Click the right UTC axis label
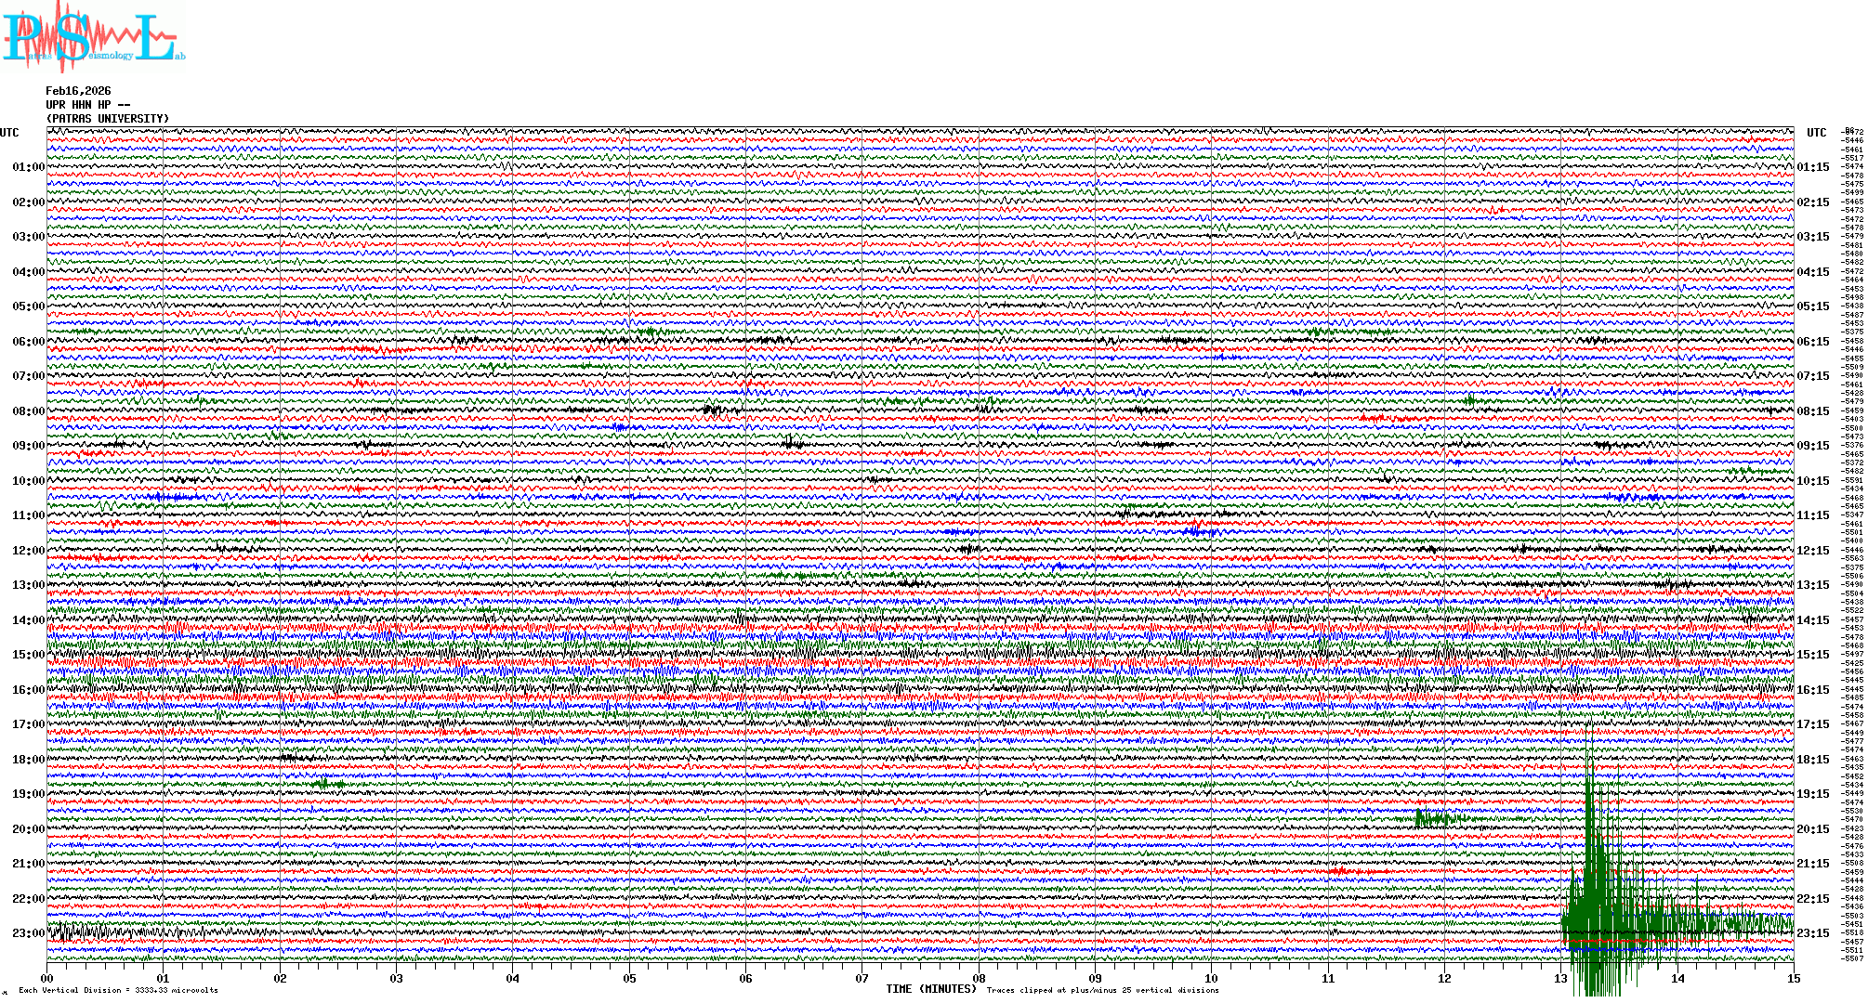 point(1816,133)
